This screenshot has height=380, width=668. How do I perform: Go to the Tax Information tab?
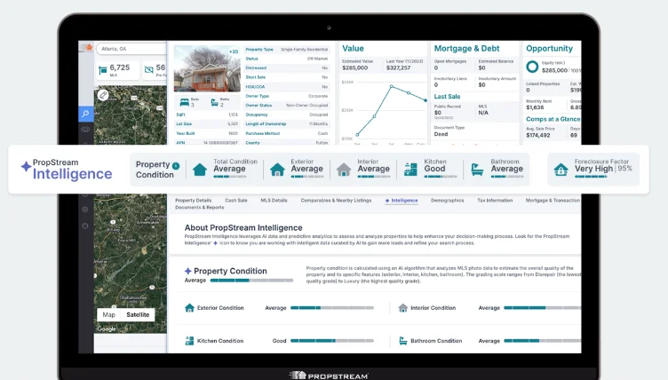(495, 201)
